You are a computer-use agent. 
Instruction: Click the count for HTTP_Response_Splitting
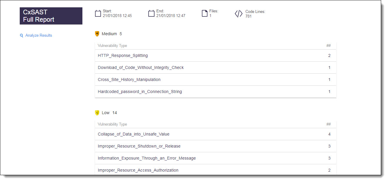tap(329, 55)
